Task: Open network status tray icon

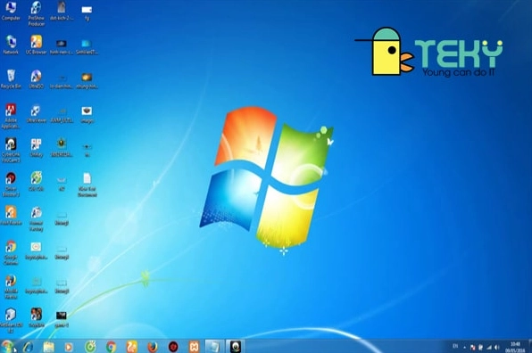Action: pyautogui.click(x=489, y=348)
